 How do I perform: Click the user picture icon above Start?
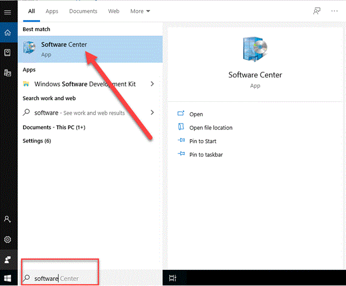coord(7,259)
